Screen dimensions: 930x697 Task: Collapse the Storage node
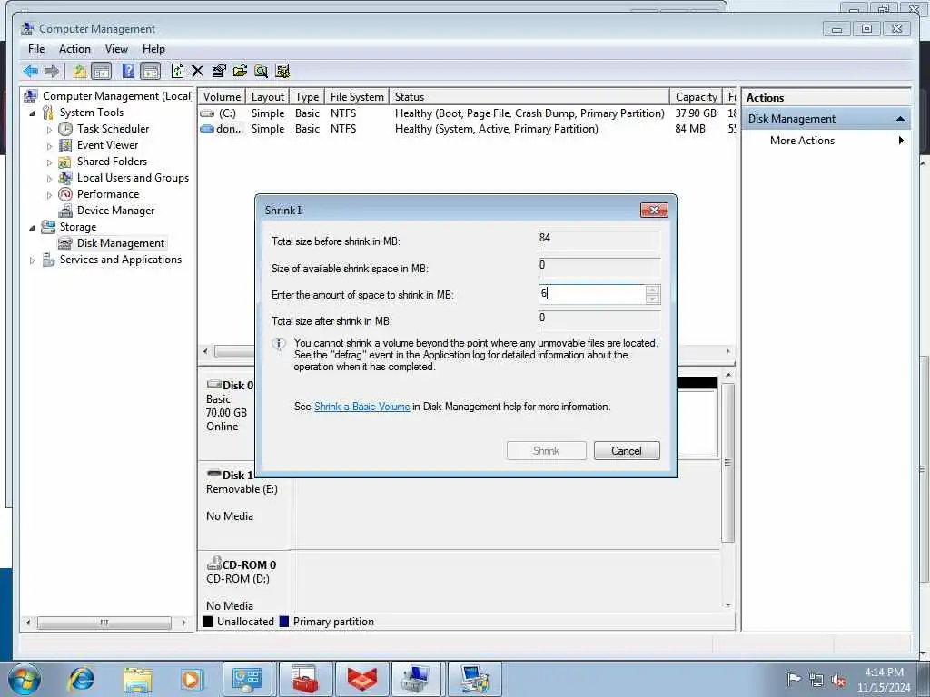coord(32,227)
